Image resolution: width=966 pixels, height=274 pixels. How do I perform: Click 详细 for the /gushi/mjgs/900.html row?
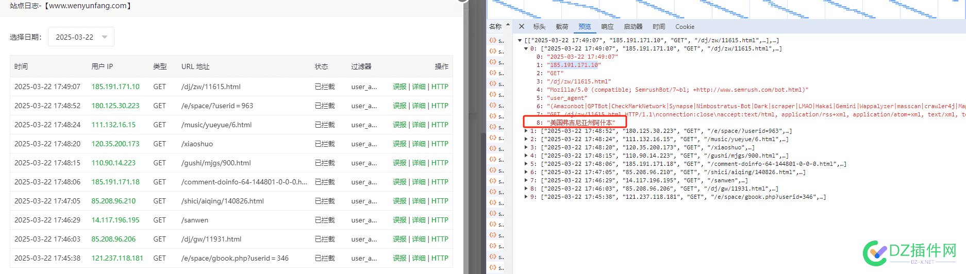pos(419,163)
